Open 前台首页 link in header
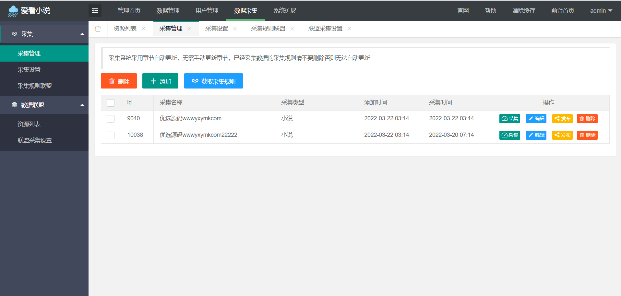The height and width of the screenshot is (296, 621). point(563,11)
